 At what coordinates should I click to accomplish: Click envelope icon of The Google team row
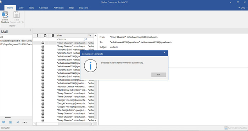[x=43, y=110]
